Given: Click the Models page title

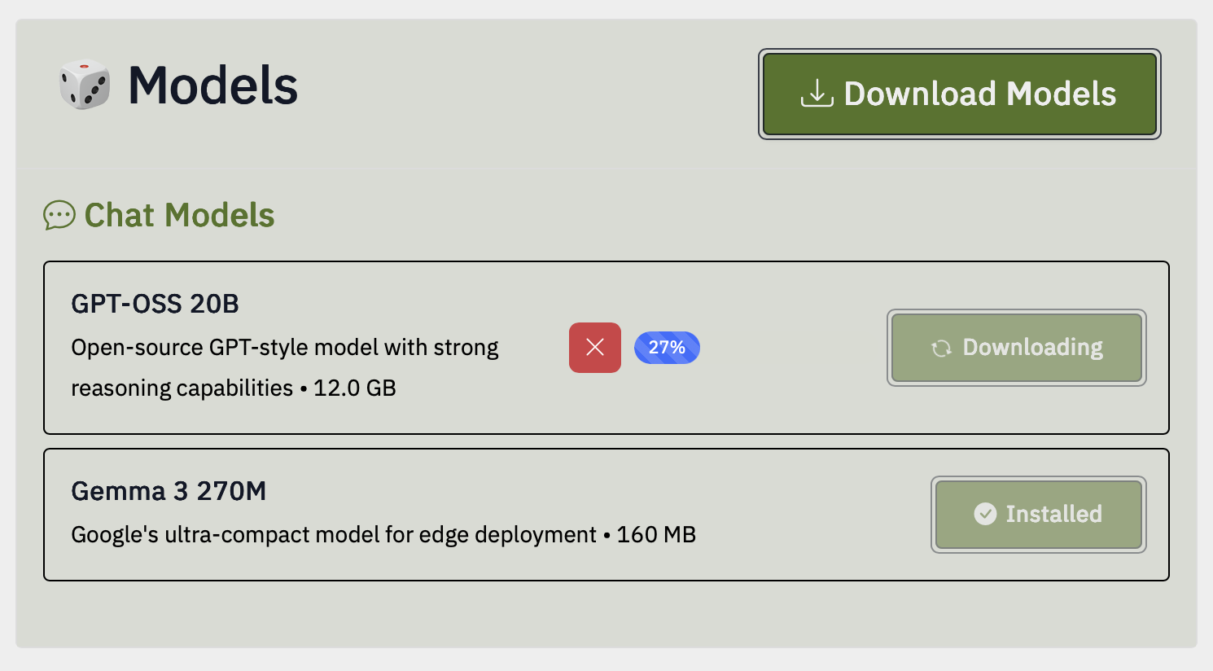Looking at the screenshot, I should (x=212, y=84).
